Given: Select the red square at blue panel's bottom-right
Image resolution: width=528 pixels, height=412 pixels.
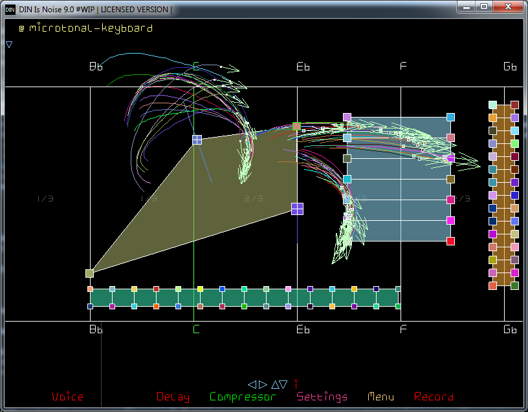Looking at the screenshot, I should (450, 241).
